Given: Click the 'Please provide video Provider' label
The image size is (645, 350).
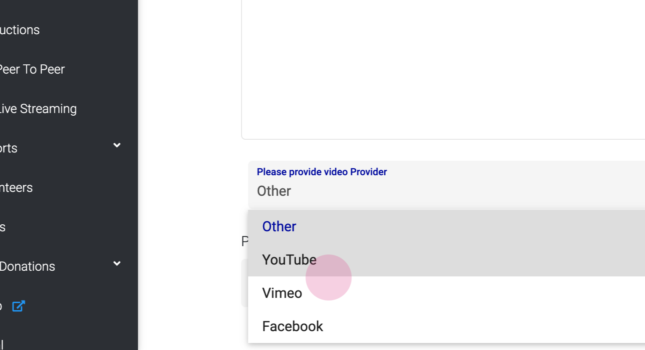Looking at the screenshot, I should (322, 172).
